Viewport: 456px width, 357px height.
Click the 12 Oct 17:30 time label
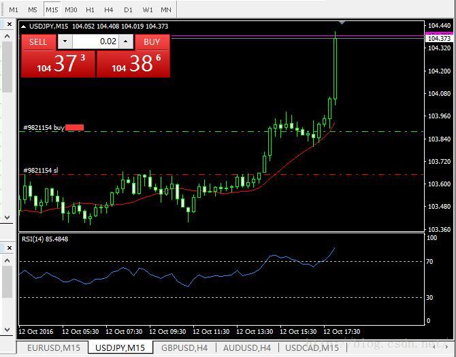coord(342,331)
